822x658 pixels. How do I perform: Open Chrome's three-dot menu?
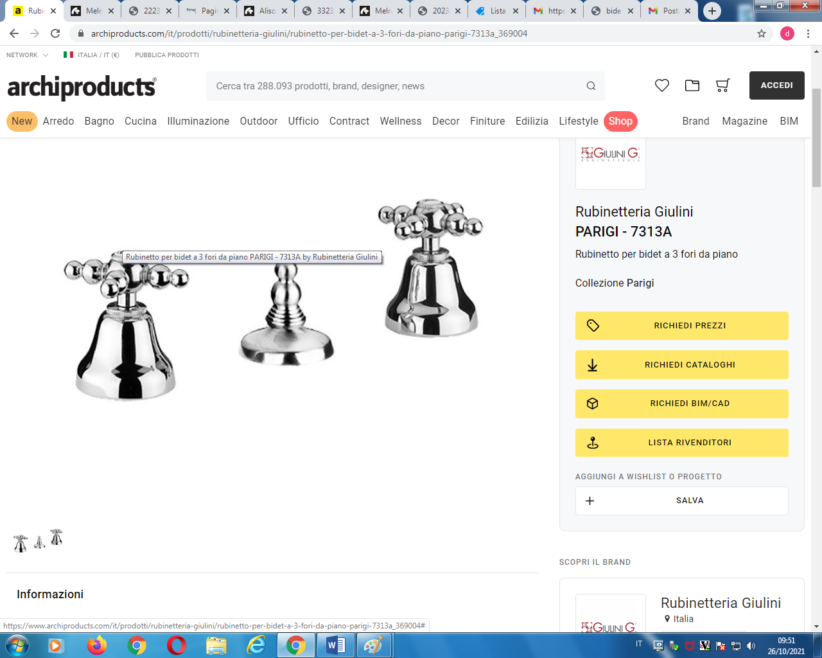pyautogui.click(x=809, y=33)
